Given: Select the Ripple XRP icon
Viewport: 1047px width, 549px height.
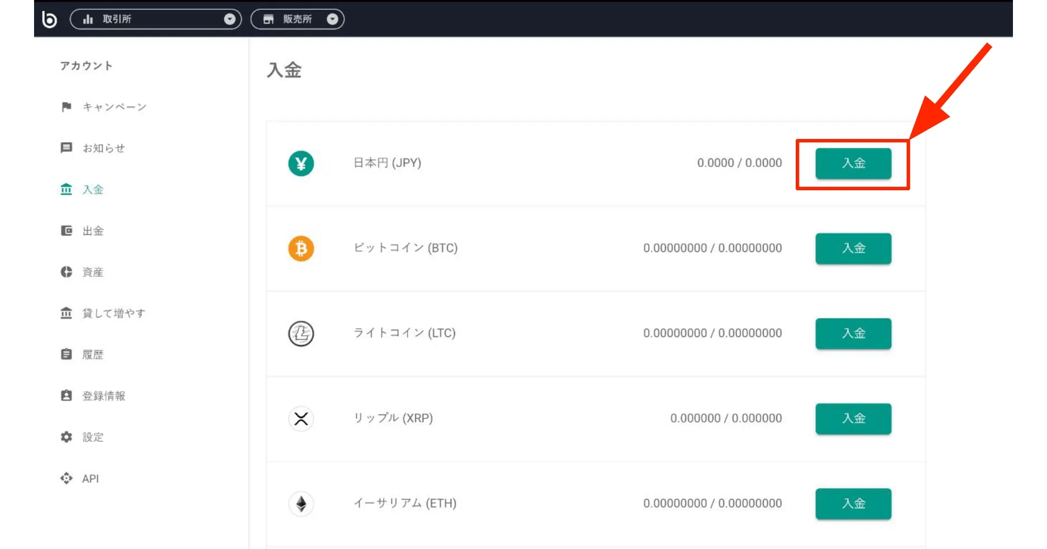Looking at the screenshot, I should pyautogui.click(x=301, y=418).
